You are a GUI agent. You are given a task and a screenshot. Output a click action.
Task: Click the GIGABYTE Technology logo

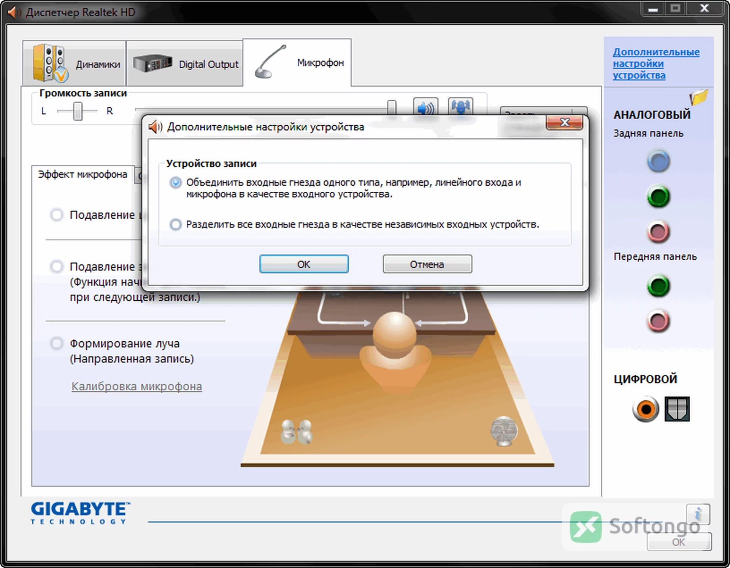tap(80, 513)
